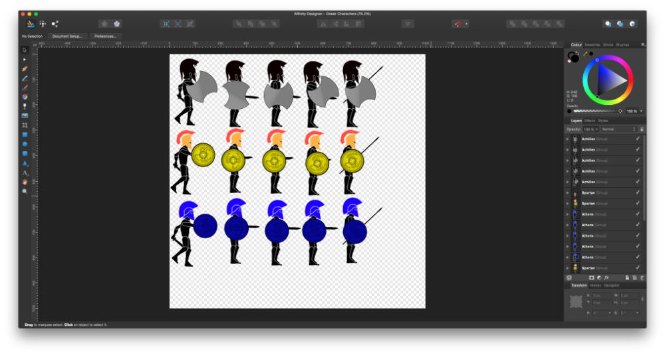
Task: Choose the Ellipse shape tool
Action: pyautogui.click(x=25, y=144)
